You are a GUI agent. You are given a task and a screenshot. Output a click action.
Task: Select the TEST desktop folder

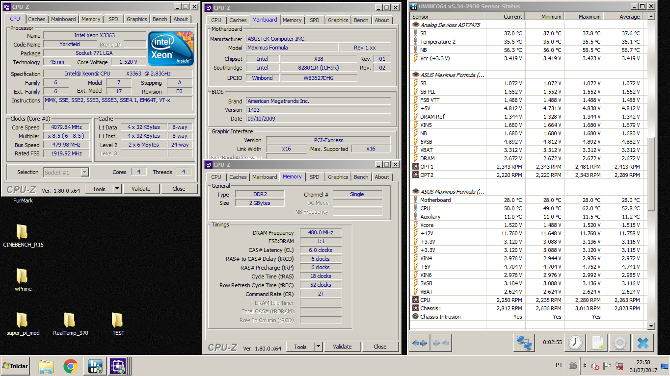click(x=118, y=325)
